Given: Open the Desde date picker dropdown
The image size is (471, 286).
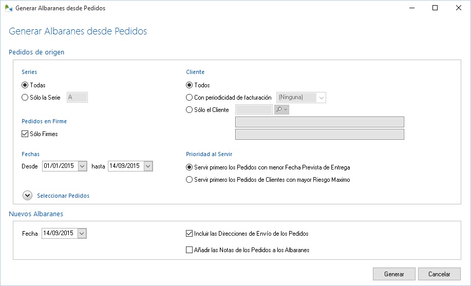Looking at the screenshot, I should [82, 166].
